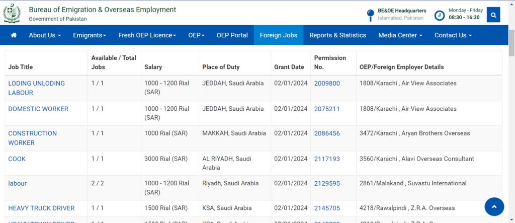Image resolution: width=515 pixels, height=223 pixels.
Task: Click the scroll-to-top arrow button
Action: [x=494, y=206]
